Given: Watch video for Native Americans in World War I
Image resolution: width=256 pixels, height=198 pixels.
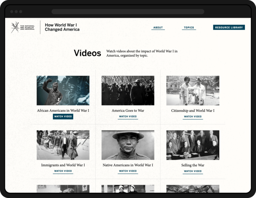Looking at the screenshot, I should coord(128,171).
